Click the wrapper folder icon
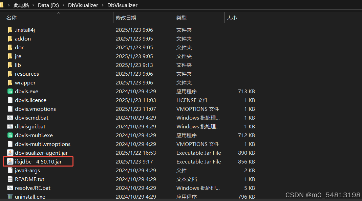This screenshot has height=201, width=362. click(10, 82)
